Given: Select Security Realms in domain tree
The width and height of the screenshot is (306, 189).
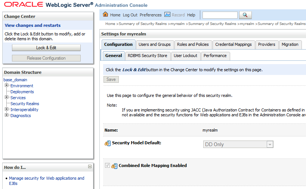Looking at the screenshot, I should 25,104.
